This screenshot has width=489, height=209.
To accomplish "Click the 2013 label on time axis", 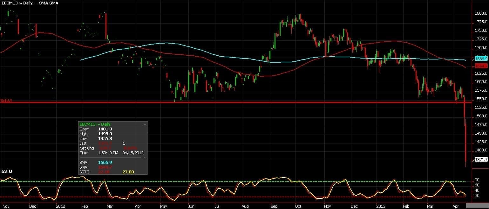I will 380,206.
